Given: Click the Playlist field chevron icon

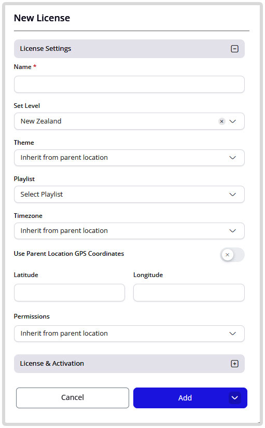Looking at the screenshot, I should coord(232,195).
